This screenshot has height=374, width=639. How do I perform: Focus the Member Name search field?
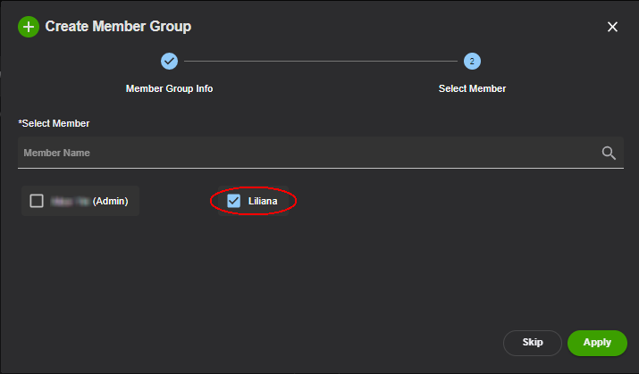(x=310, y=153)
